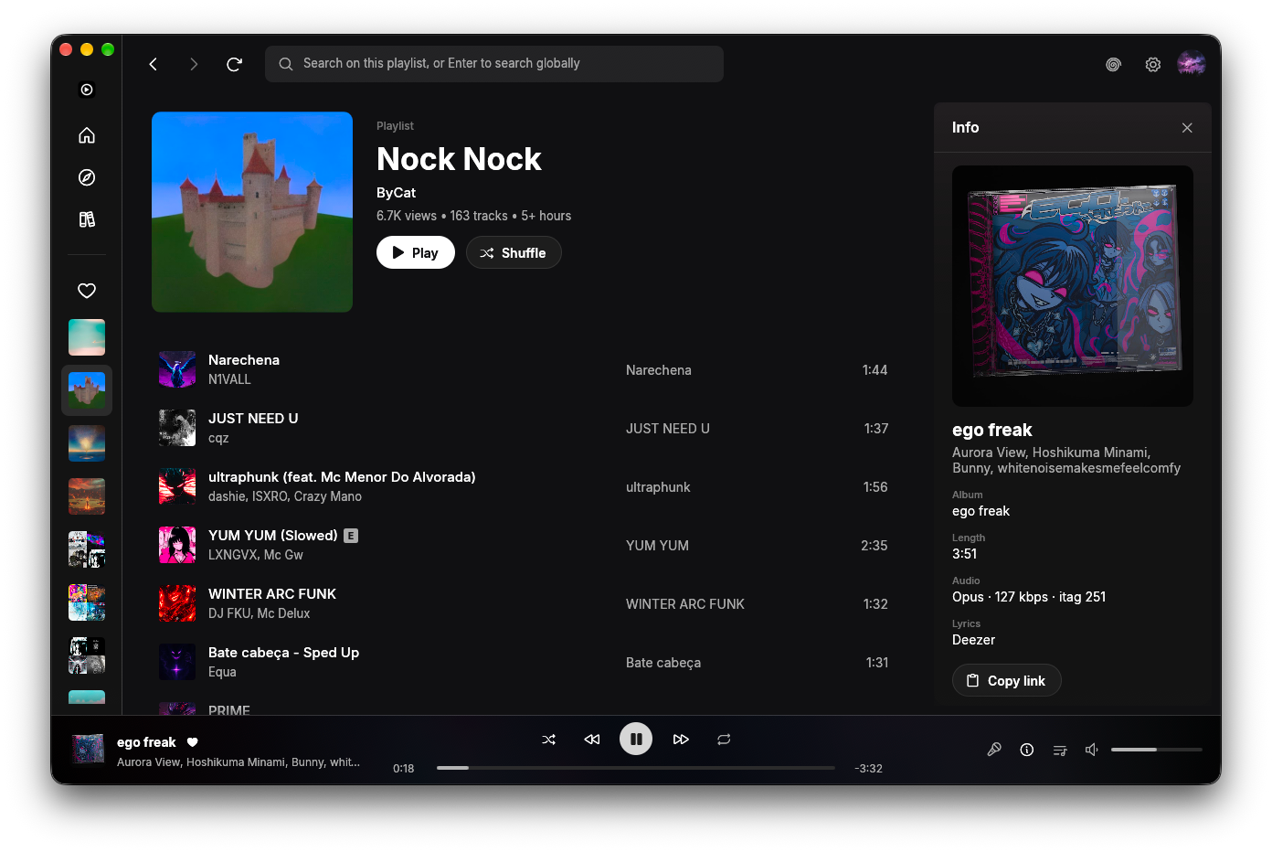This screenshot has height=852, width=1272.
Task: Open the now playing icon atop sidebar
Action: click(87, 90)
